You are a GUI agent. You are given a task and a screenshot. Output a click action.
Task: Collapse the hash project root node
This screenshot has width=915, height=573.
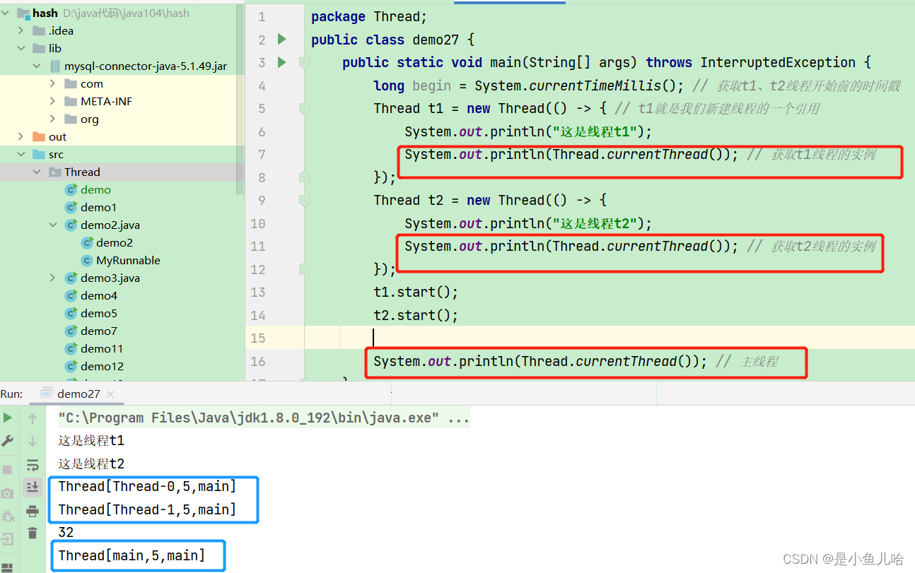(x=6, y=13)
